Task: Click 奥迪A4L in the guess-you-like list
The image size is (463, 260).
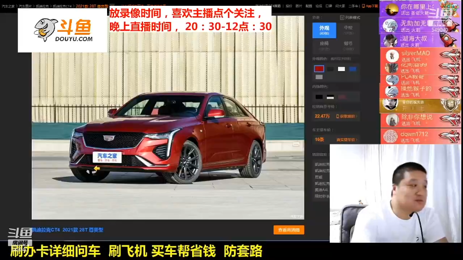Action: (x=321, y=190)
